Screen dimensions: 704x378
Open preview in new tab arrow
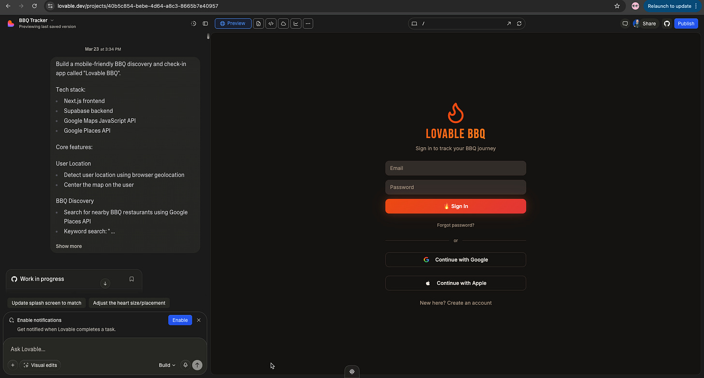tap(509, 24)
